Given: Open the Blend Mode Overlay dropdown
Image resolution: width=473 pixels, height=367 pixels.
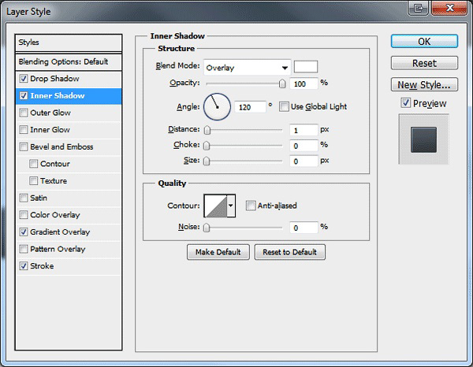Looking at the screenshot, I should click(x=247, y=68).
